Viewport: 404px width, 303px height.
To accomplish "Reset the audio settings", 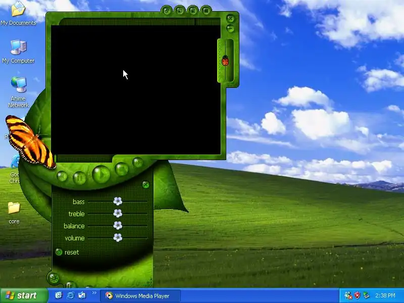I will point(72,252).
